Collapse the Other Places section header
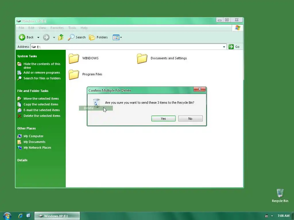Viewport: 294px width, 220px height. [x=26, y=128]
